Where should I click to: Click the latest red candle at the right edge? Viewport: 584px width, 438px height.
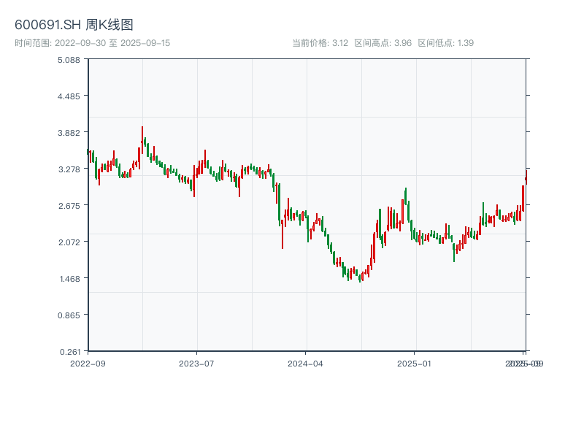pyautogui.click(x=523, y=198)
